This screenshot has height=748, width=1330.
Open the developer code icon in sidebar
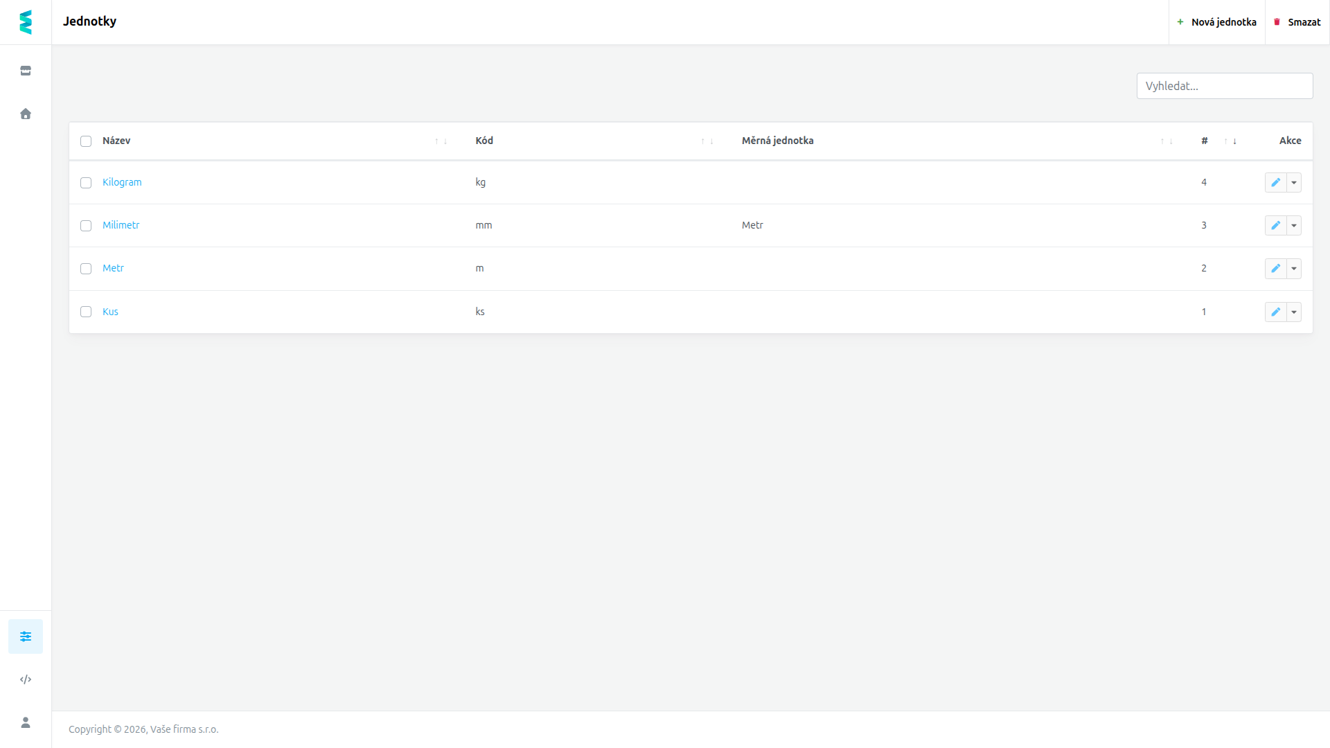26,679
